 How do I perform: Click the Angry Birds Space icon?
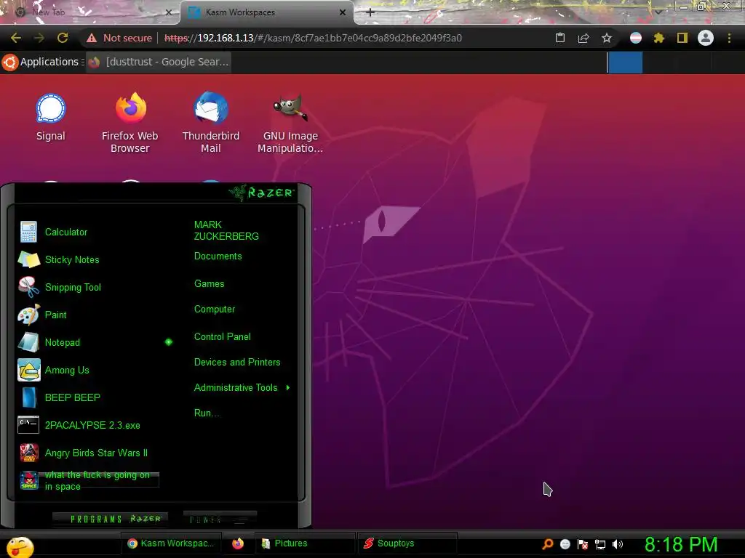(29, 480)
